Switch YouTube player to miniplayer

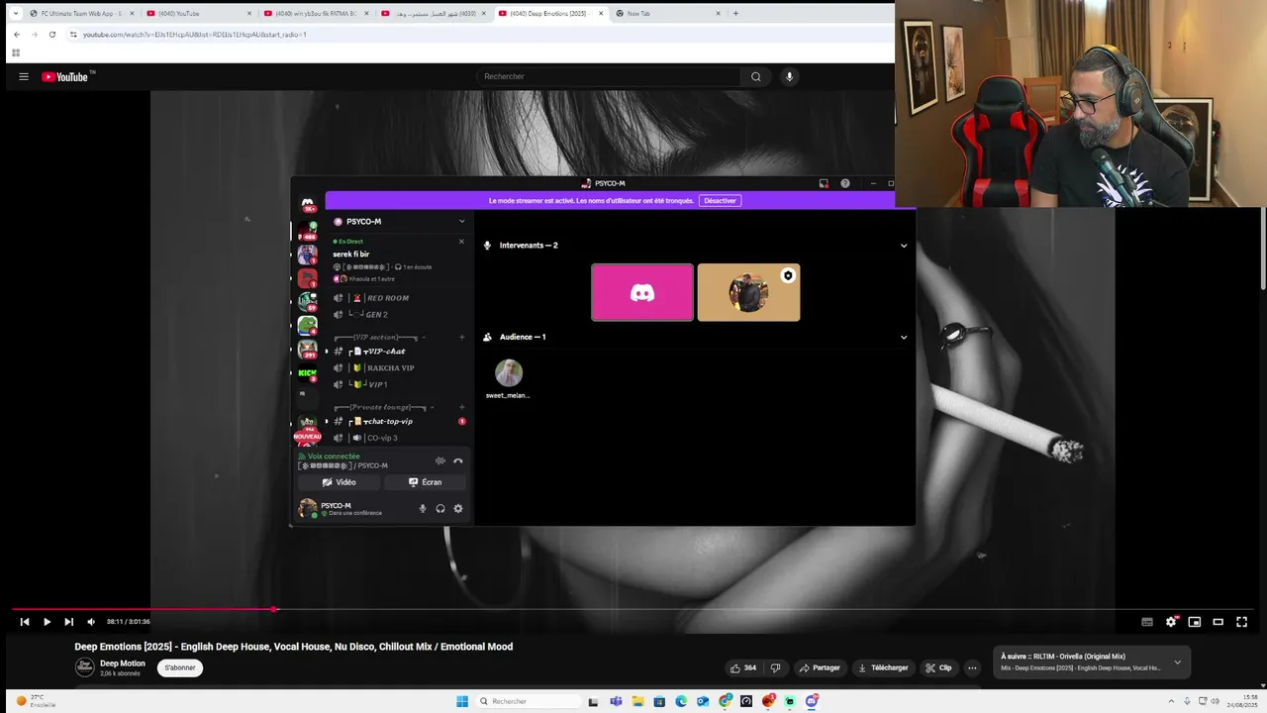click(1195, 622)
